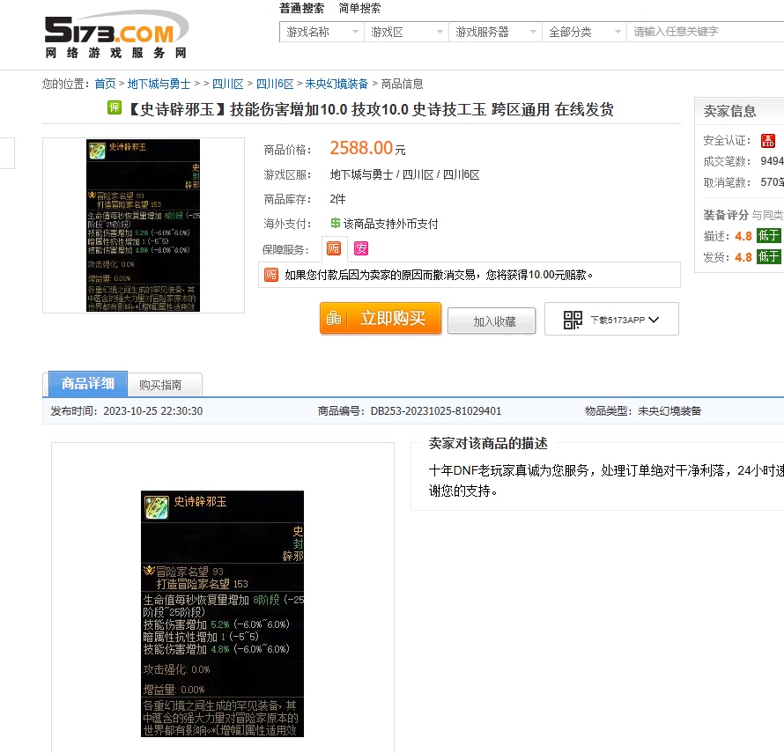Click the green 低于 badge beside 发货 rating

click(768, 257)
